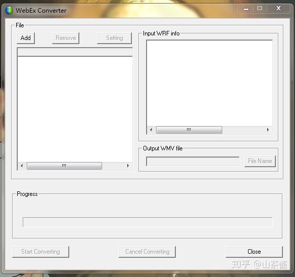The image size is (295, 277).
Task: Click the right arrow of the file list scrollbar
Action: point(128,166)
